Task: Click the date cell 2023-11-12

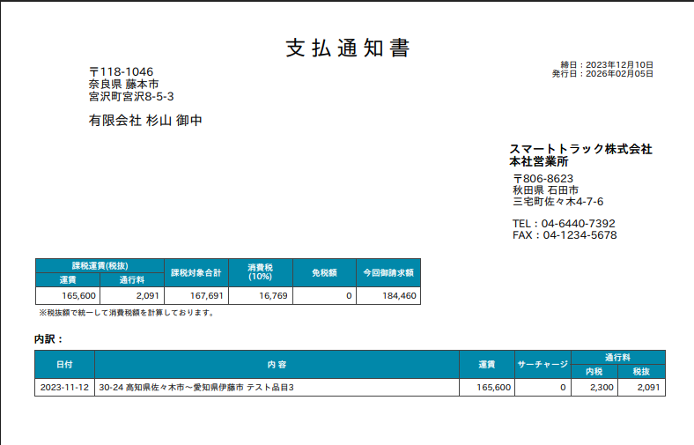Action: point(64,388)
